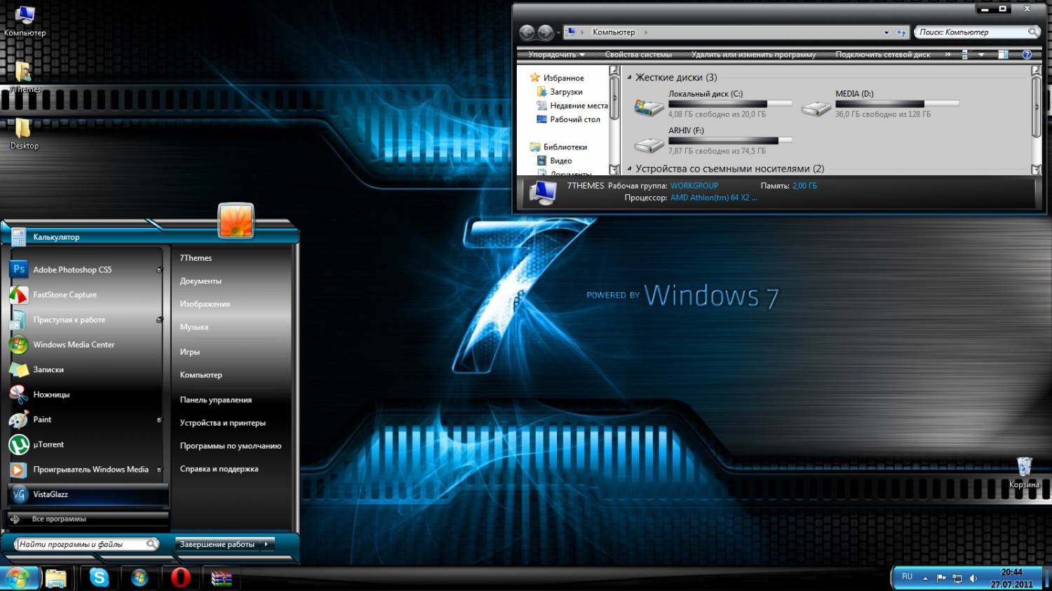
Task: Toggle the preview pane button
Action: (1003, 54)
